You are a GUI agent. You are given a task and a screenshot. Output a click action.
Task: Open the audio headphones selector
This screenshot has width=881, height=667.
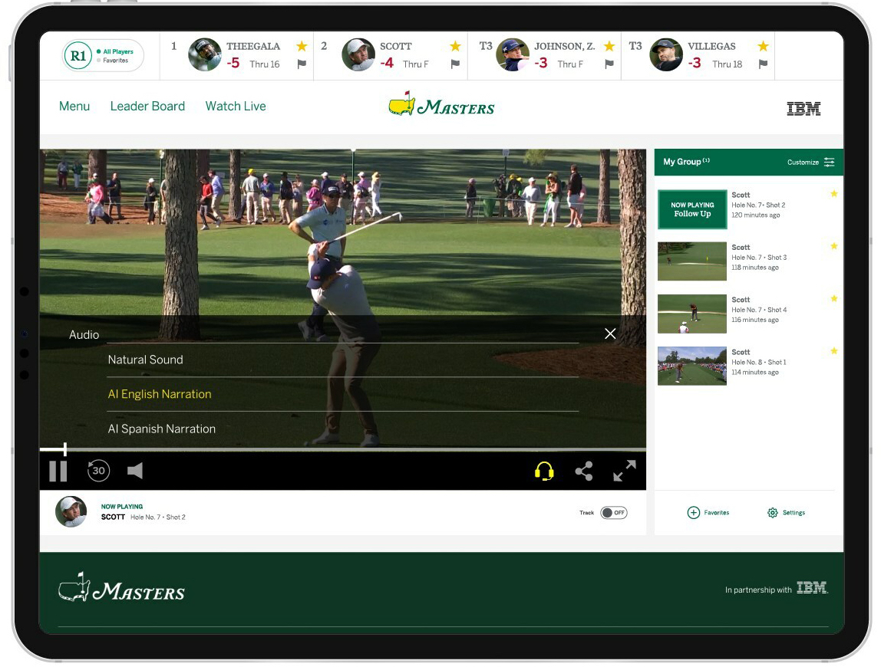click(x=544, y=471)
